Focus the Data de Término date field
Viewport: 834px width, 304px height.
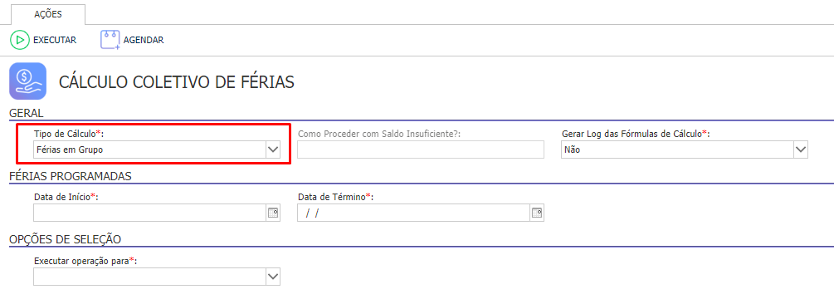[x=414, y=213]
